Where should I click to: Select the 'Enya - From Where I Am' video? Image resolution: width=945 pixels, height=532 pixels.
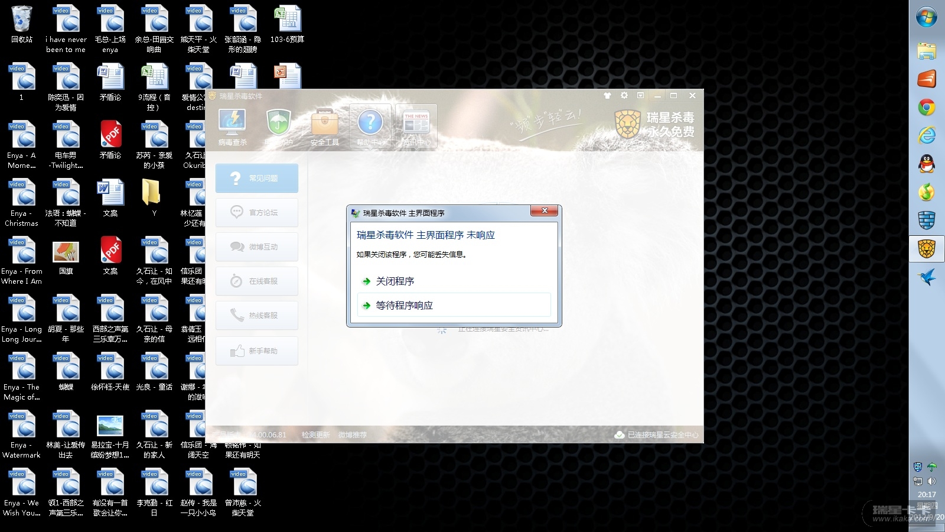point(22,262)
